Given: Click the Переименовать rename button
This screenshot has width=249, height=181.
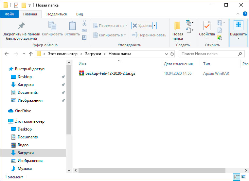Looking at the screenshot, I should (149, 35).
